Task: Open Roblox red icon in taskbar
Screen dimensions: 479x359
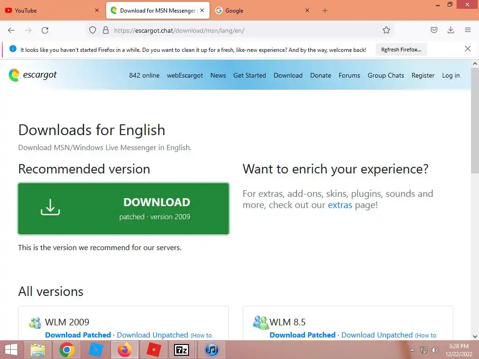Action: [x=153, y=350]
